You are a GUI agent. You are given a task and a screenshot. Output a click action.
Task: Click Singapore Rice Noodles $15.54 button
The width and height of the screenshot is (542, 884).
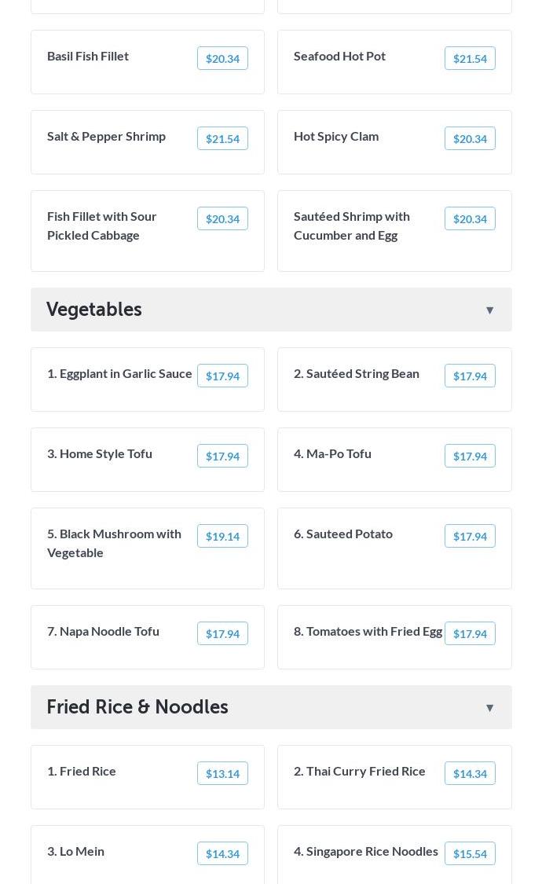[470, 854]
